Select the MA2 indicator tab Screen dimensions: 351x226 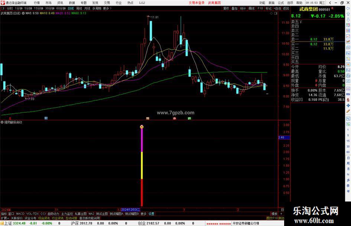click(x=91, y=214)
